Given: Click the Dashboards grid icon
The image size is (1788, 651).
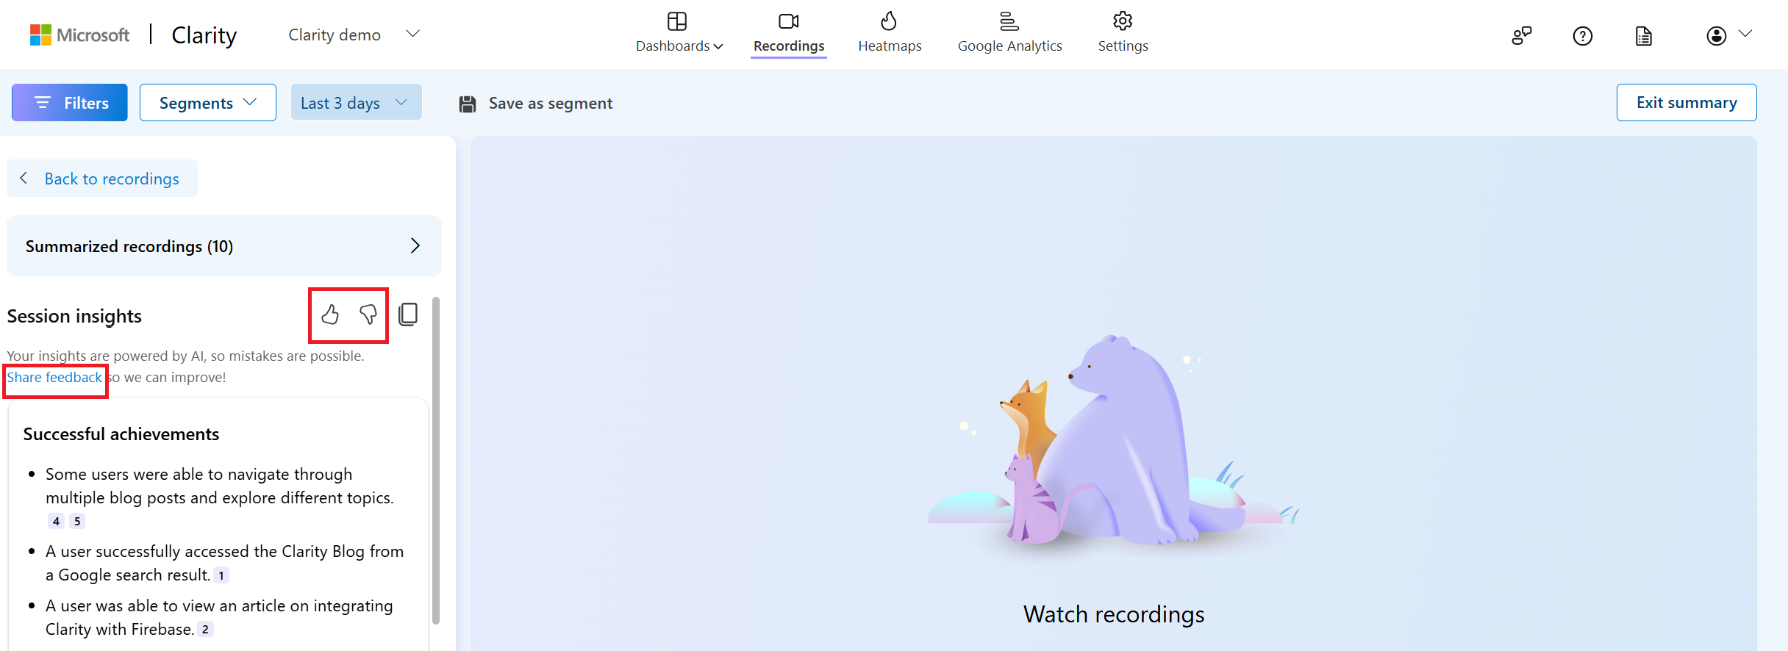Looking at the screenshot, I should coord(677,21).
